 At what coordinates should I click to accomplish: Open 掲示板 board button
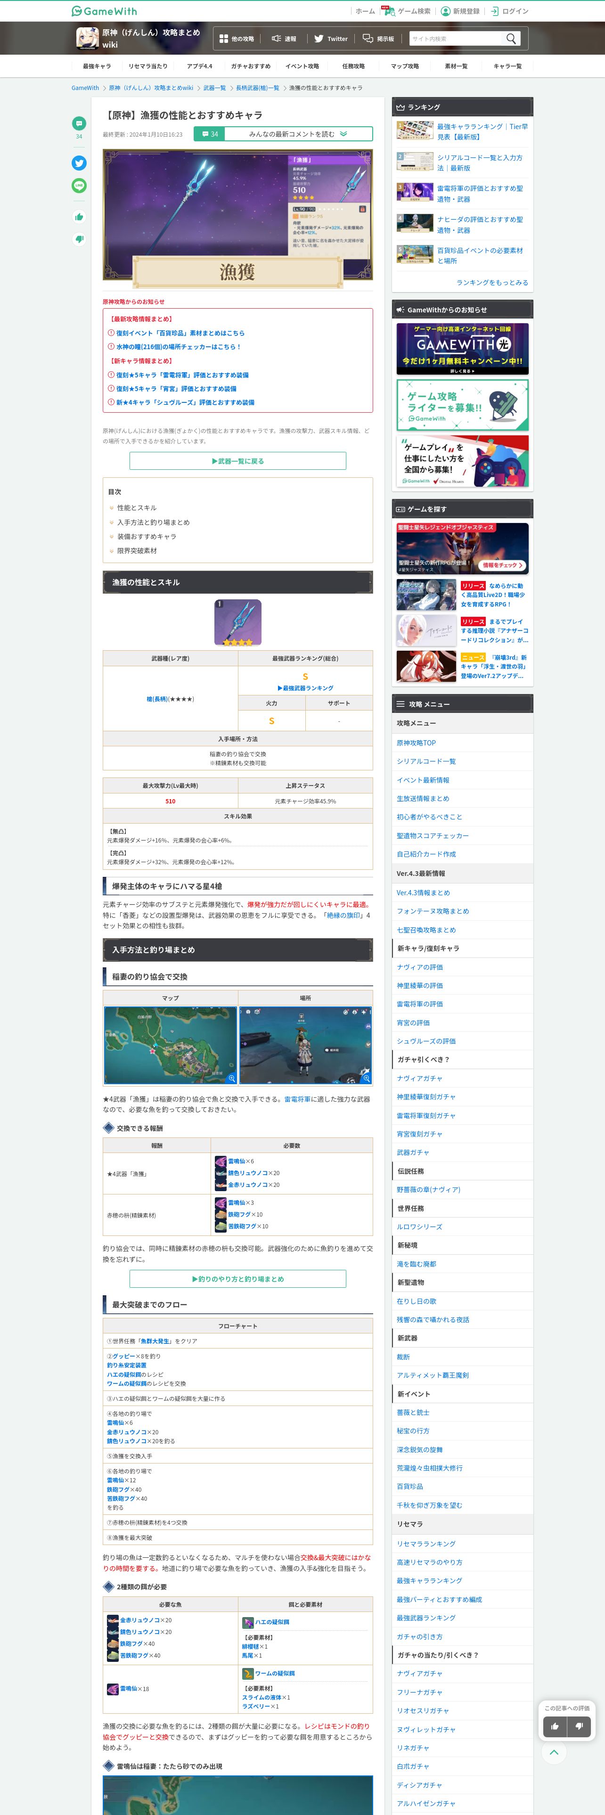[378, 39]
